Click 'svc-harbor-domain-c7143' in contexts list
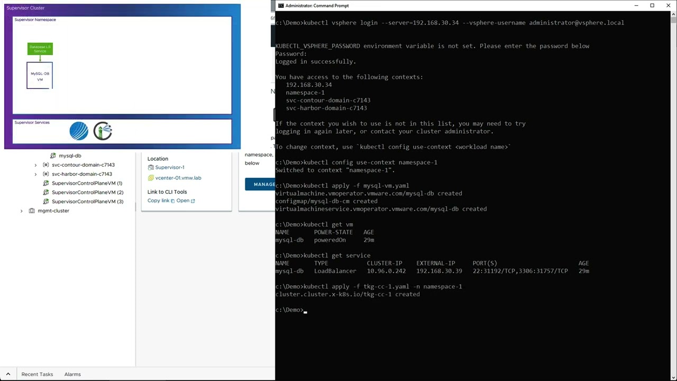Image resolution: width=677 pixels, height=381 pixels. click(x=326, y=108)
